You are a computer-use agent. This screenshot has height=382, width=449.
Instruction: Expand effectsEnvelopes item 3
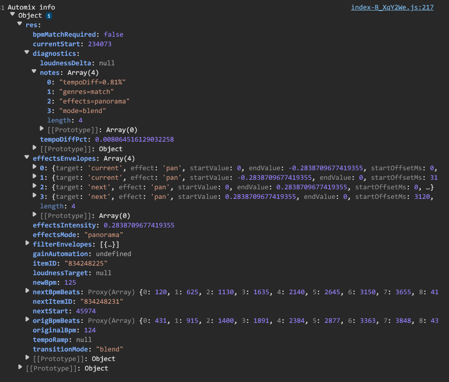(34, 195)
